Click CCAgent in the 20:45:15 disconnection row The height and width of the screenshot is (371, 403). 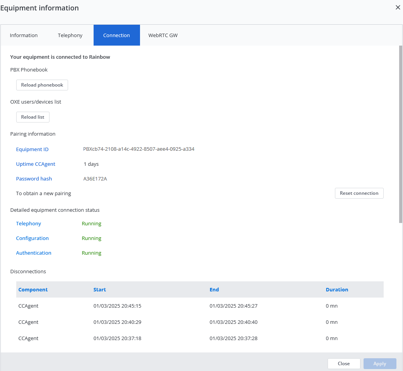(x=28, y=306)
